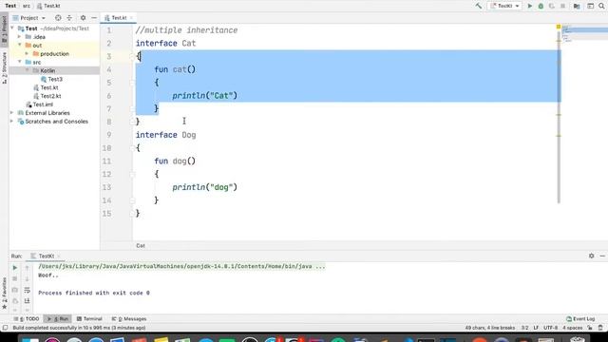Click the Expand/Collapse all icon in Project panel

point(69,18)
